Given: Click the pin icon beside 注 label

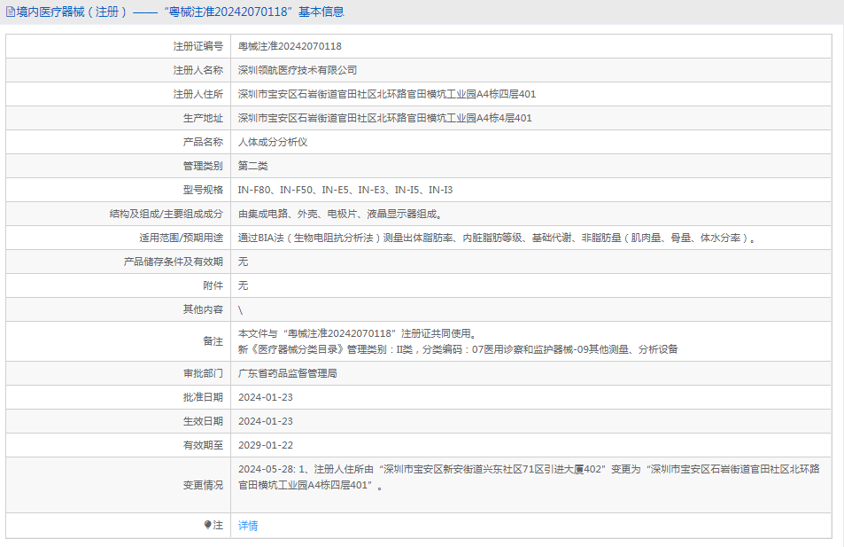Looking at the screenshot, I should (x=208, y=525).
